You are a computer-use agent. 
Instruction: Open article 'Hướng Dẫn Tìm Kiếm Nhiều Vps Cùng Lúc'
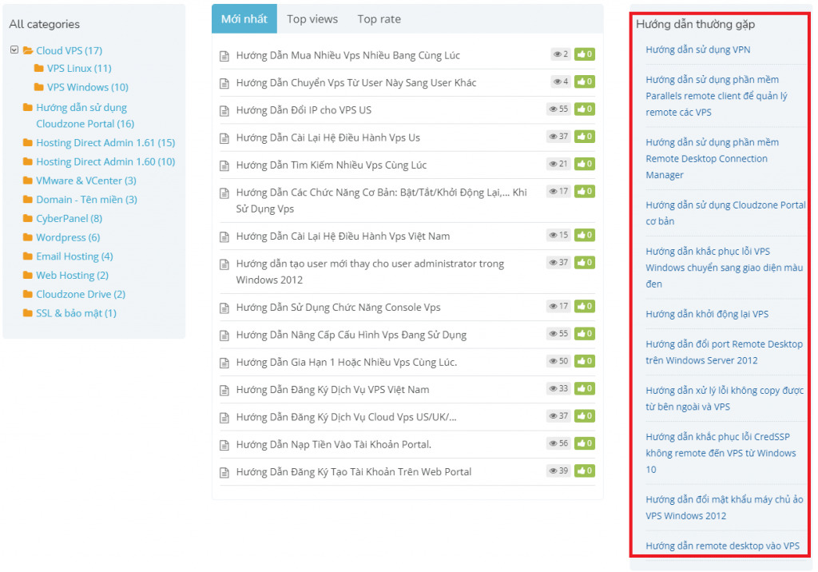tap(332, 165)
